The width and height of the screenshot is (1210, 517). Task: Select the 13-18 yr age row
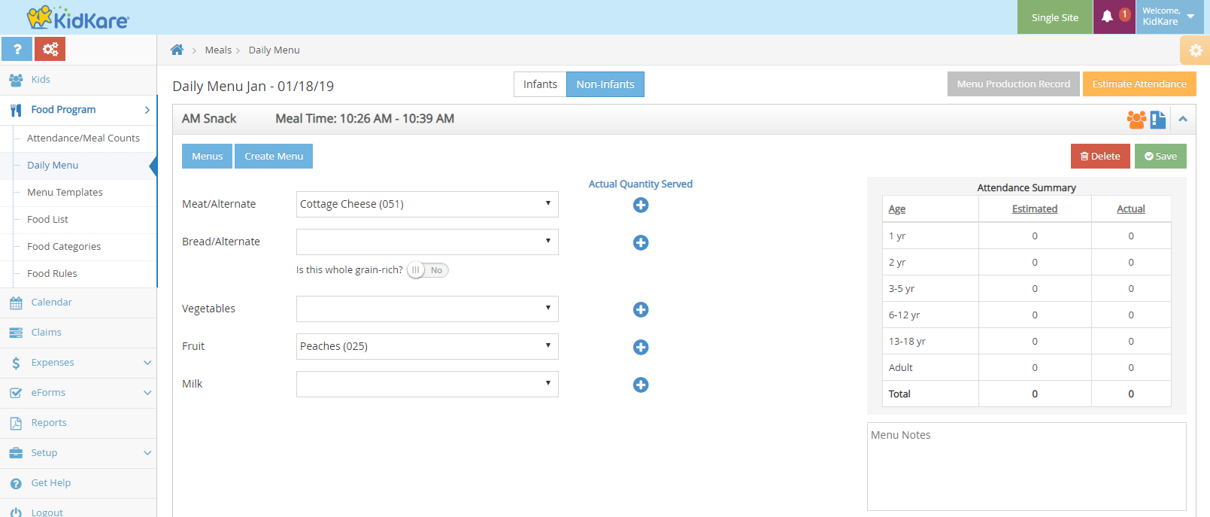1027,341
